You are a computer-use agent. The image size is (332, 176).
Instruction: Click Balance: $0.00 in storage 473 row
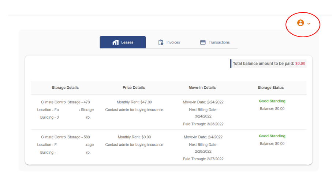[272, 108]
